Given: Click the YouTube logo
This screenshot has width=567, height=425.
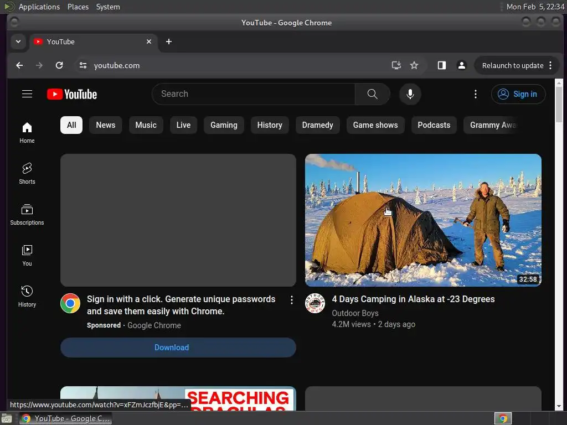Looking at the screenshot, I should tap(72, 94).
